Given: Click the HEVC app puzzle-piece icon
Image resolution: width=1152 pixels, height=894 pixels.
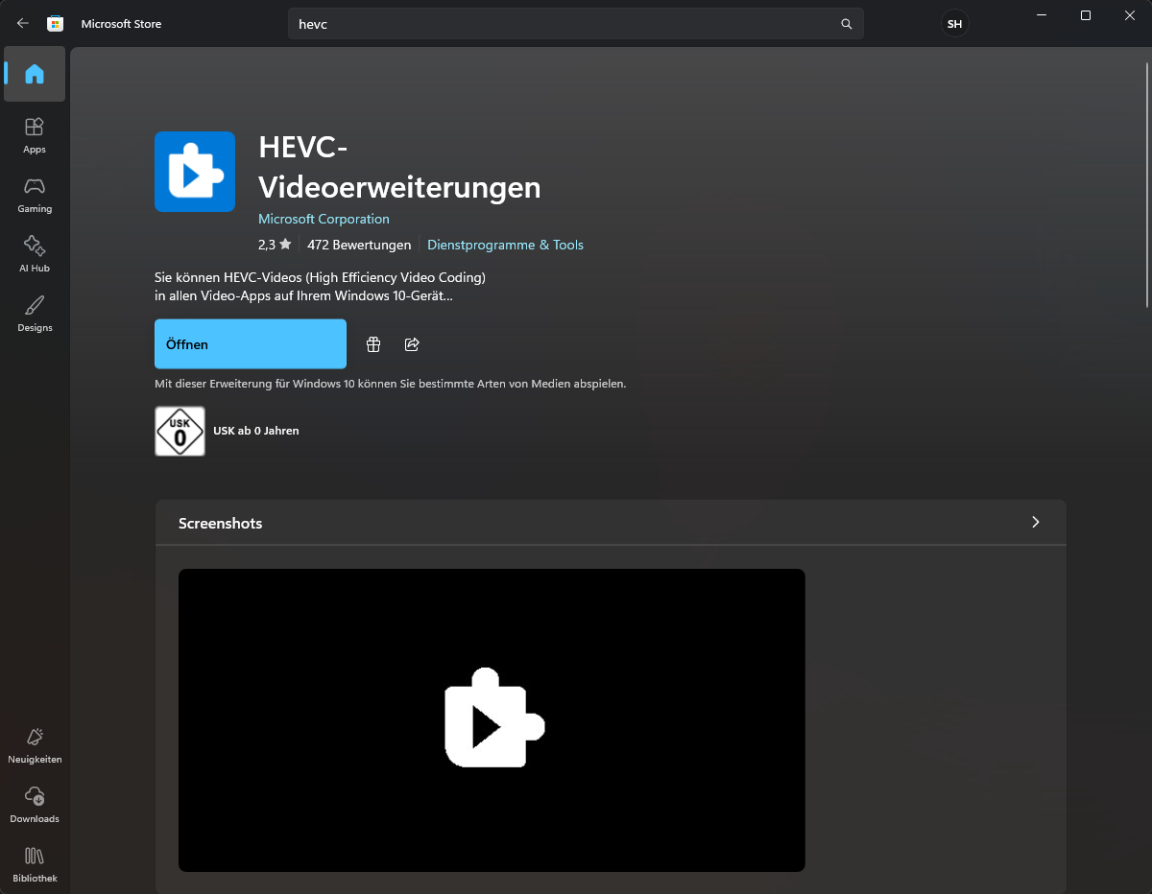Looking at the screenshot, I should 195,172.
